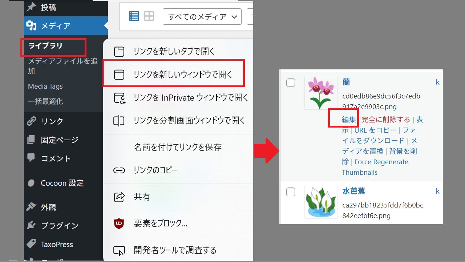Tick the checkbox for 水芭蕉 image
465x262 pixels.
pos(291,192)
